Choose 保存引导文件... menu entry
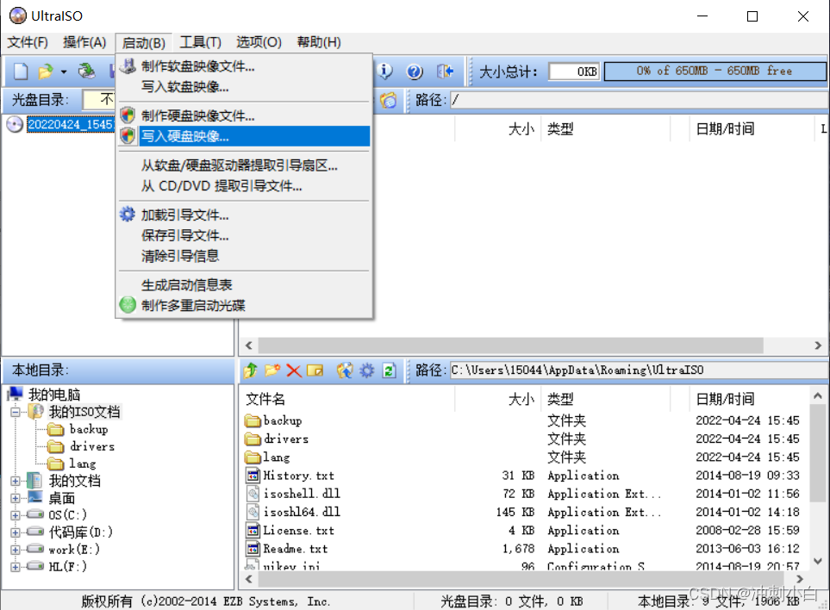Viewport: 830px width, 610px height. tap(244, 235)
